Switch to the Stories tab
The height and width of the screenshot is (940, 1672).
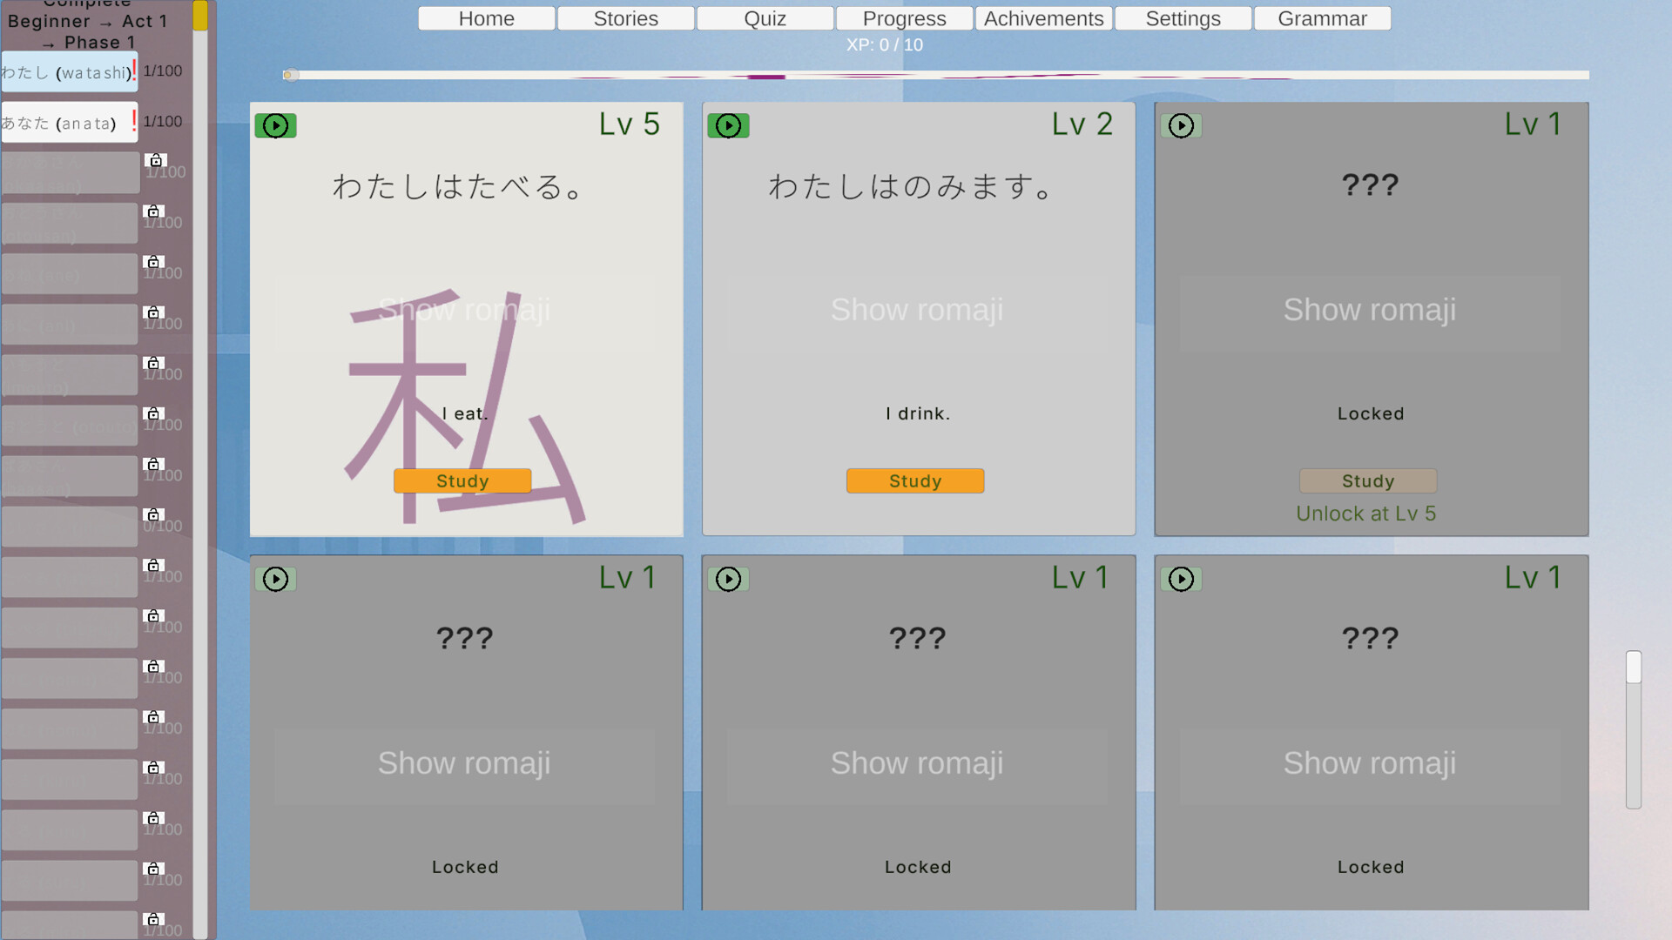(625, 18)
